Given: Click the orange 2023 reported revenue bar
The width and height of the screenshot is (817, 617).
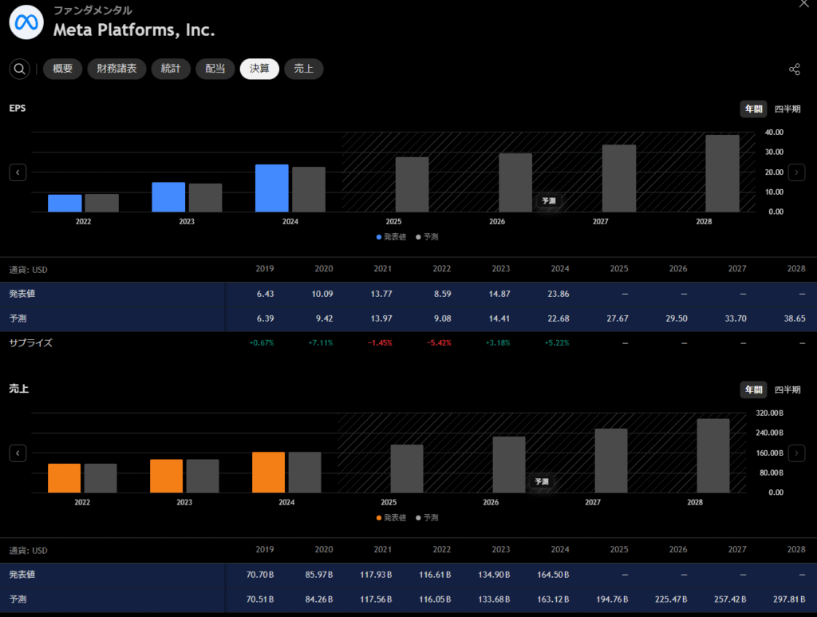Looking at the screenshot, I should point(166,477).
